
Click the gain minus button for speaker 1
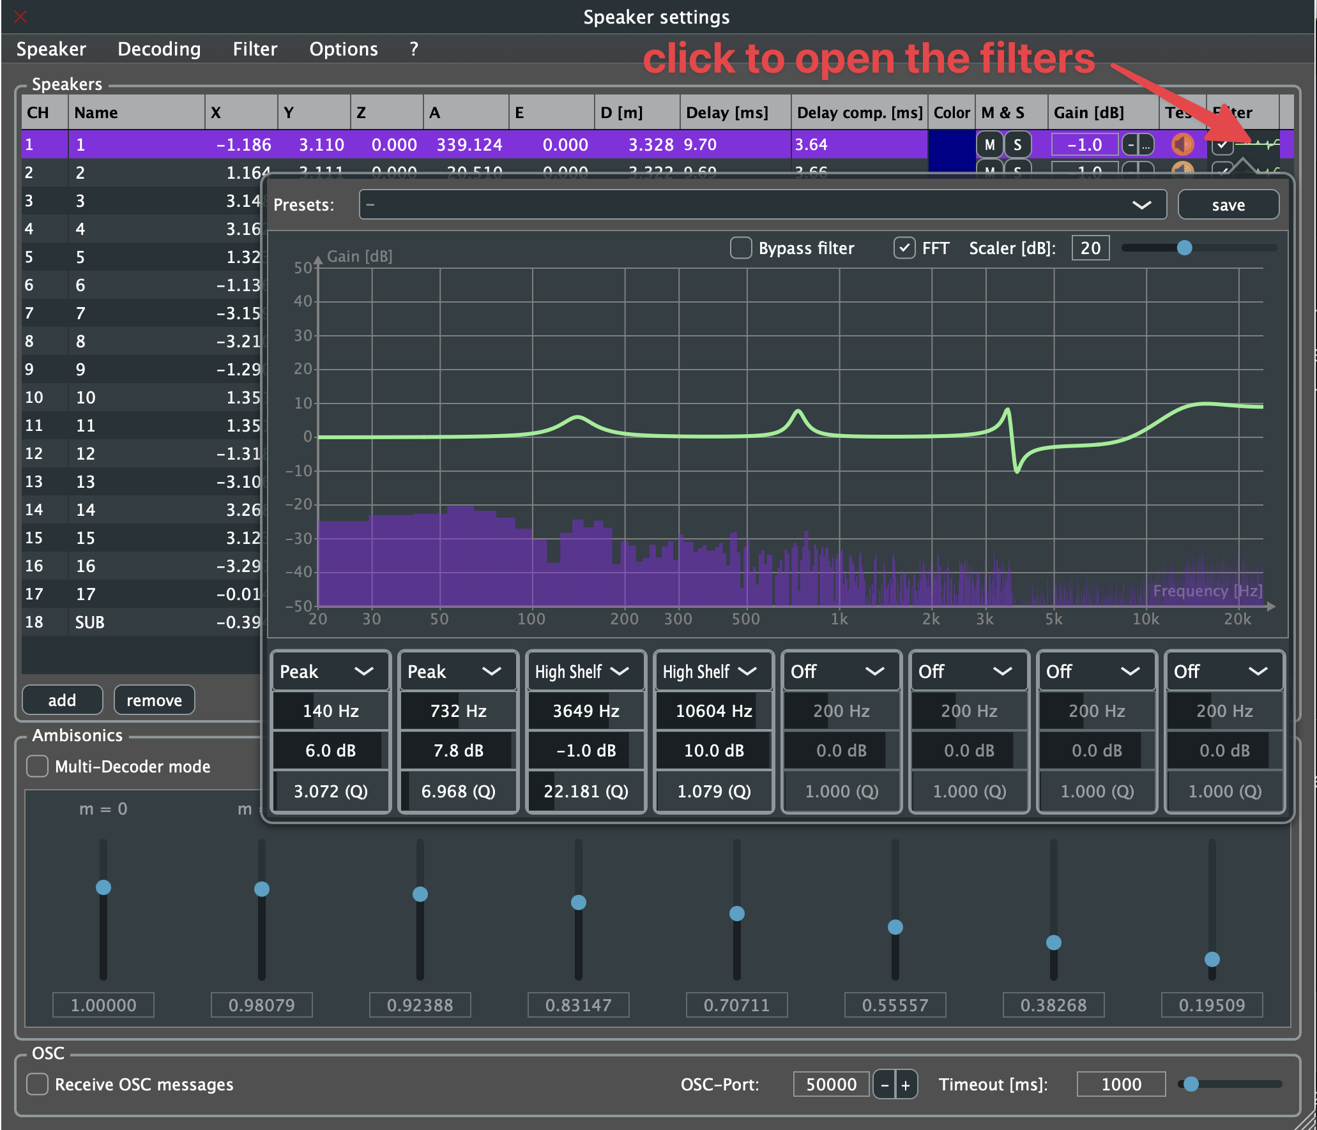coord(1130,145)
